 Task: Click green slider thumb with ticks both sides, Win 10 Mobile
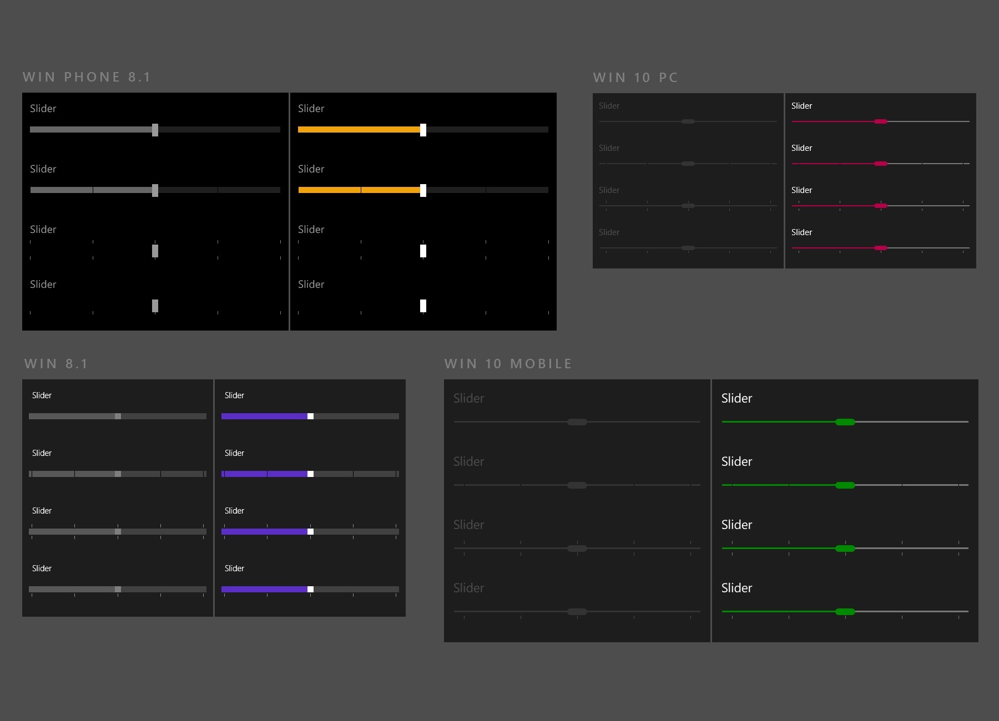845,549
